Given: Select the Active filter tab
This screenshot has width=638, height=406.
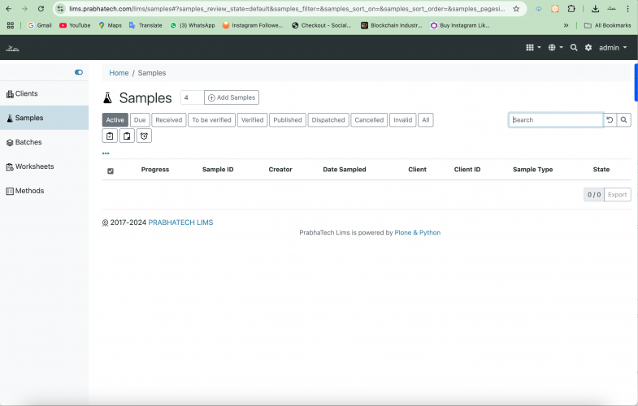Looking at the screenshot, I should (x=115, y=120).
